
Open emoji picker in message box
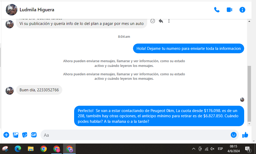coord(233,135)
